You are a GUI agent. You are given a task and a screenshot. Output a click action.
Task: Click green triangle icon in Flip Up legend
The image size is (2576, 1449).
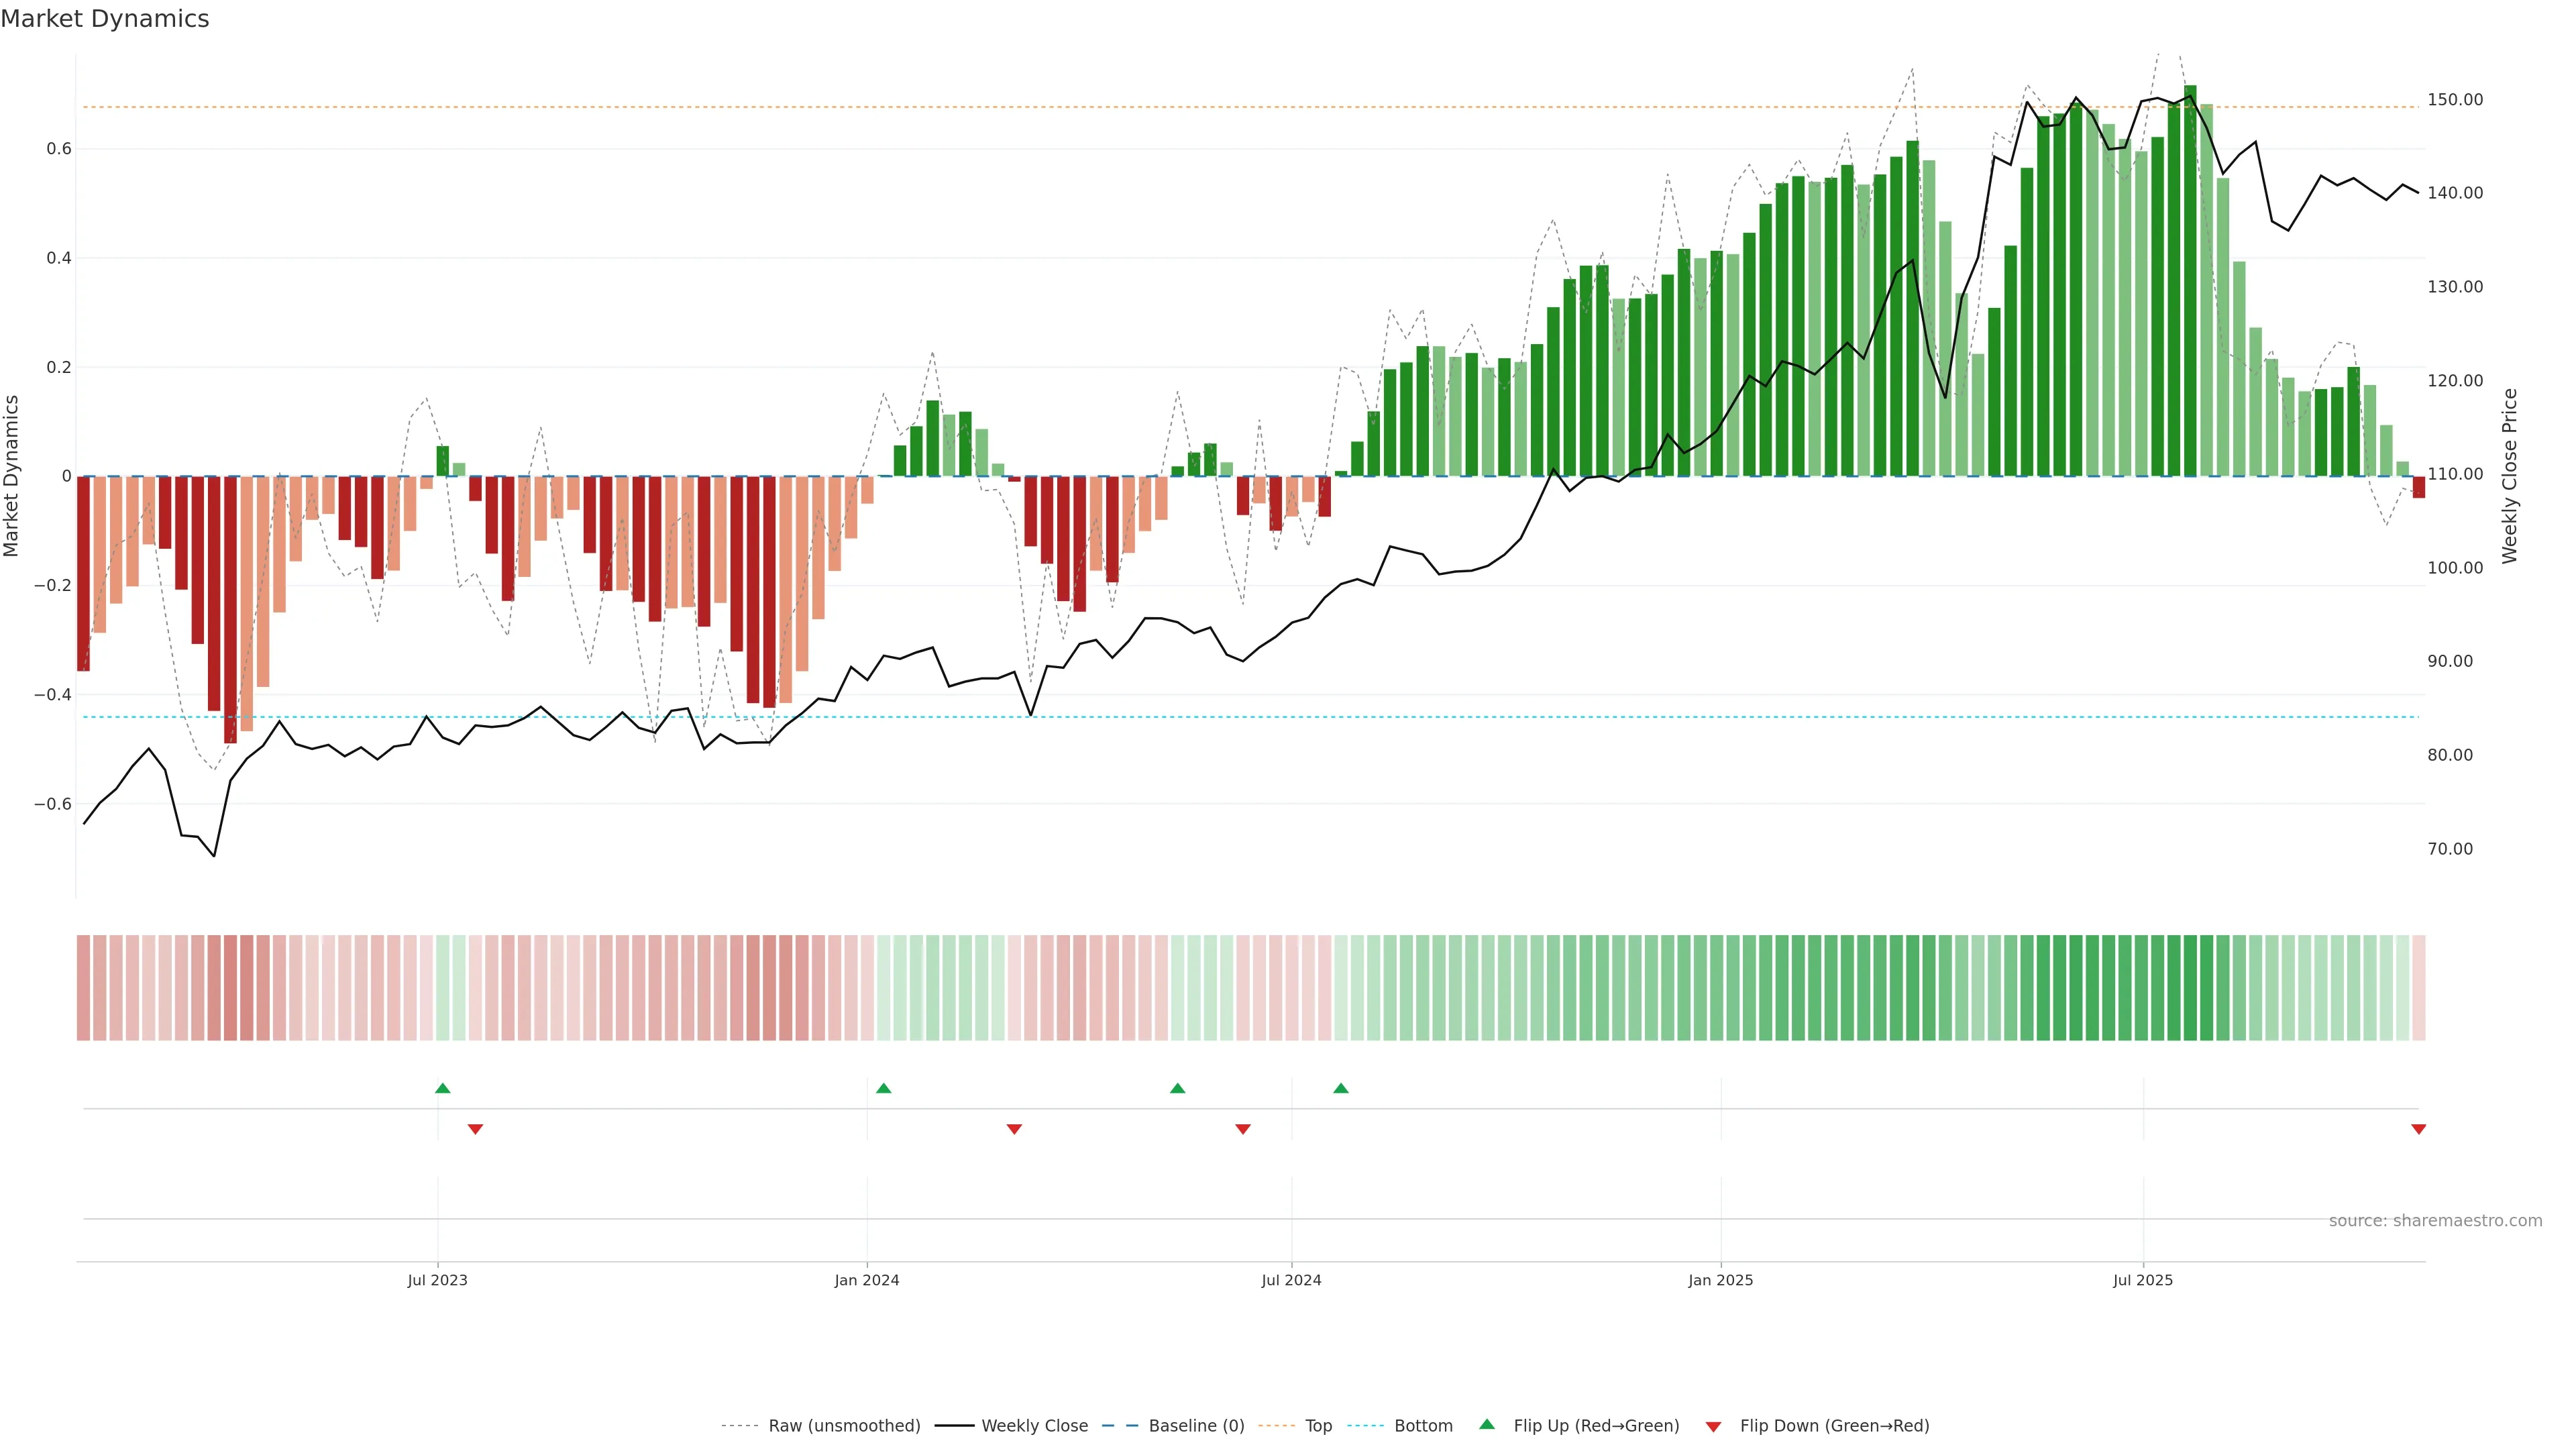click(1487, 1424)
